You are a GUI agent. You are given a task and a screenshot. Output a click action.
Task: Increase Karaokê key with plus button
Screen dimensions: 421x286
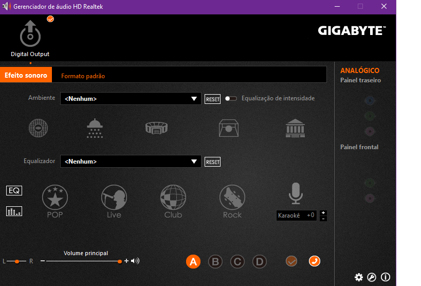click(x=323, y=212)
